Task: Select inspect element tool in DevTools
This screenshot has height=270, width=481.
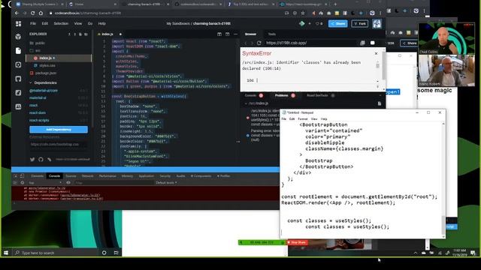Action: [x=15, y=176]
